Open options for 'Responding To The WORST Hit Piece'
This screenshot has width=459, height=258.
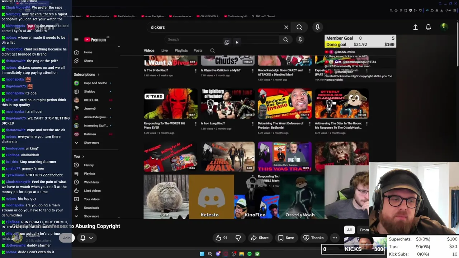coord(195,124)
